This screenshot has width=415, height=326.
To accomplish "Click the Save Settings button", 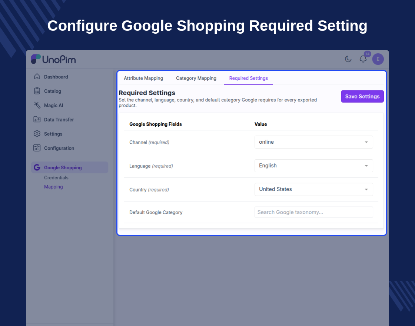I will pyautogui.click(x=362, y=96).
